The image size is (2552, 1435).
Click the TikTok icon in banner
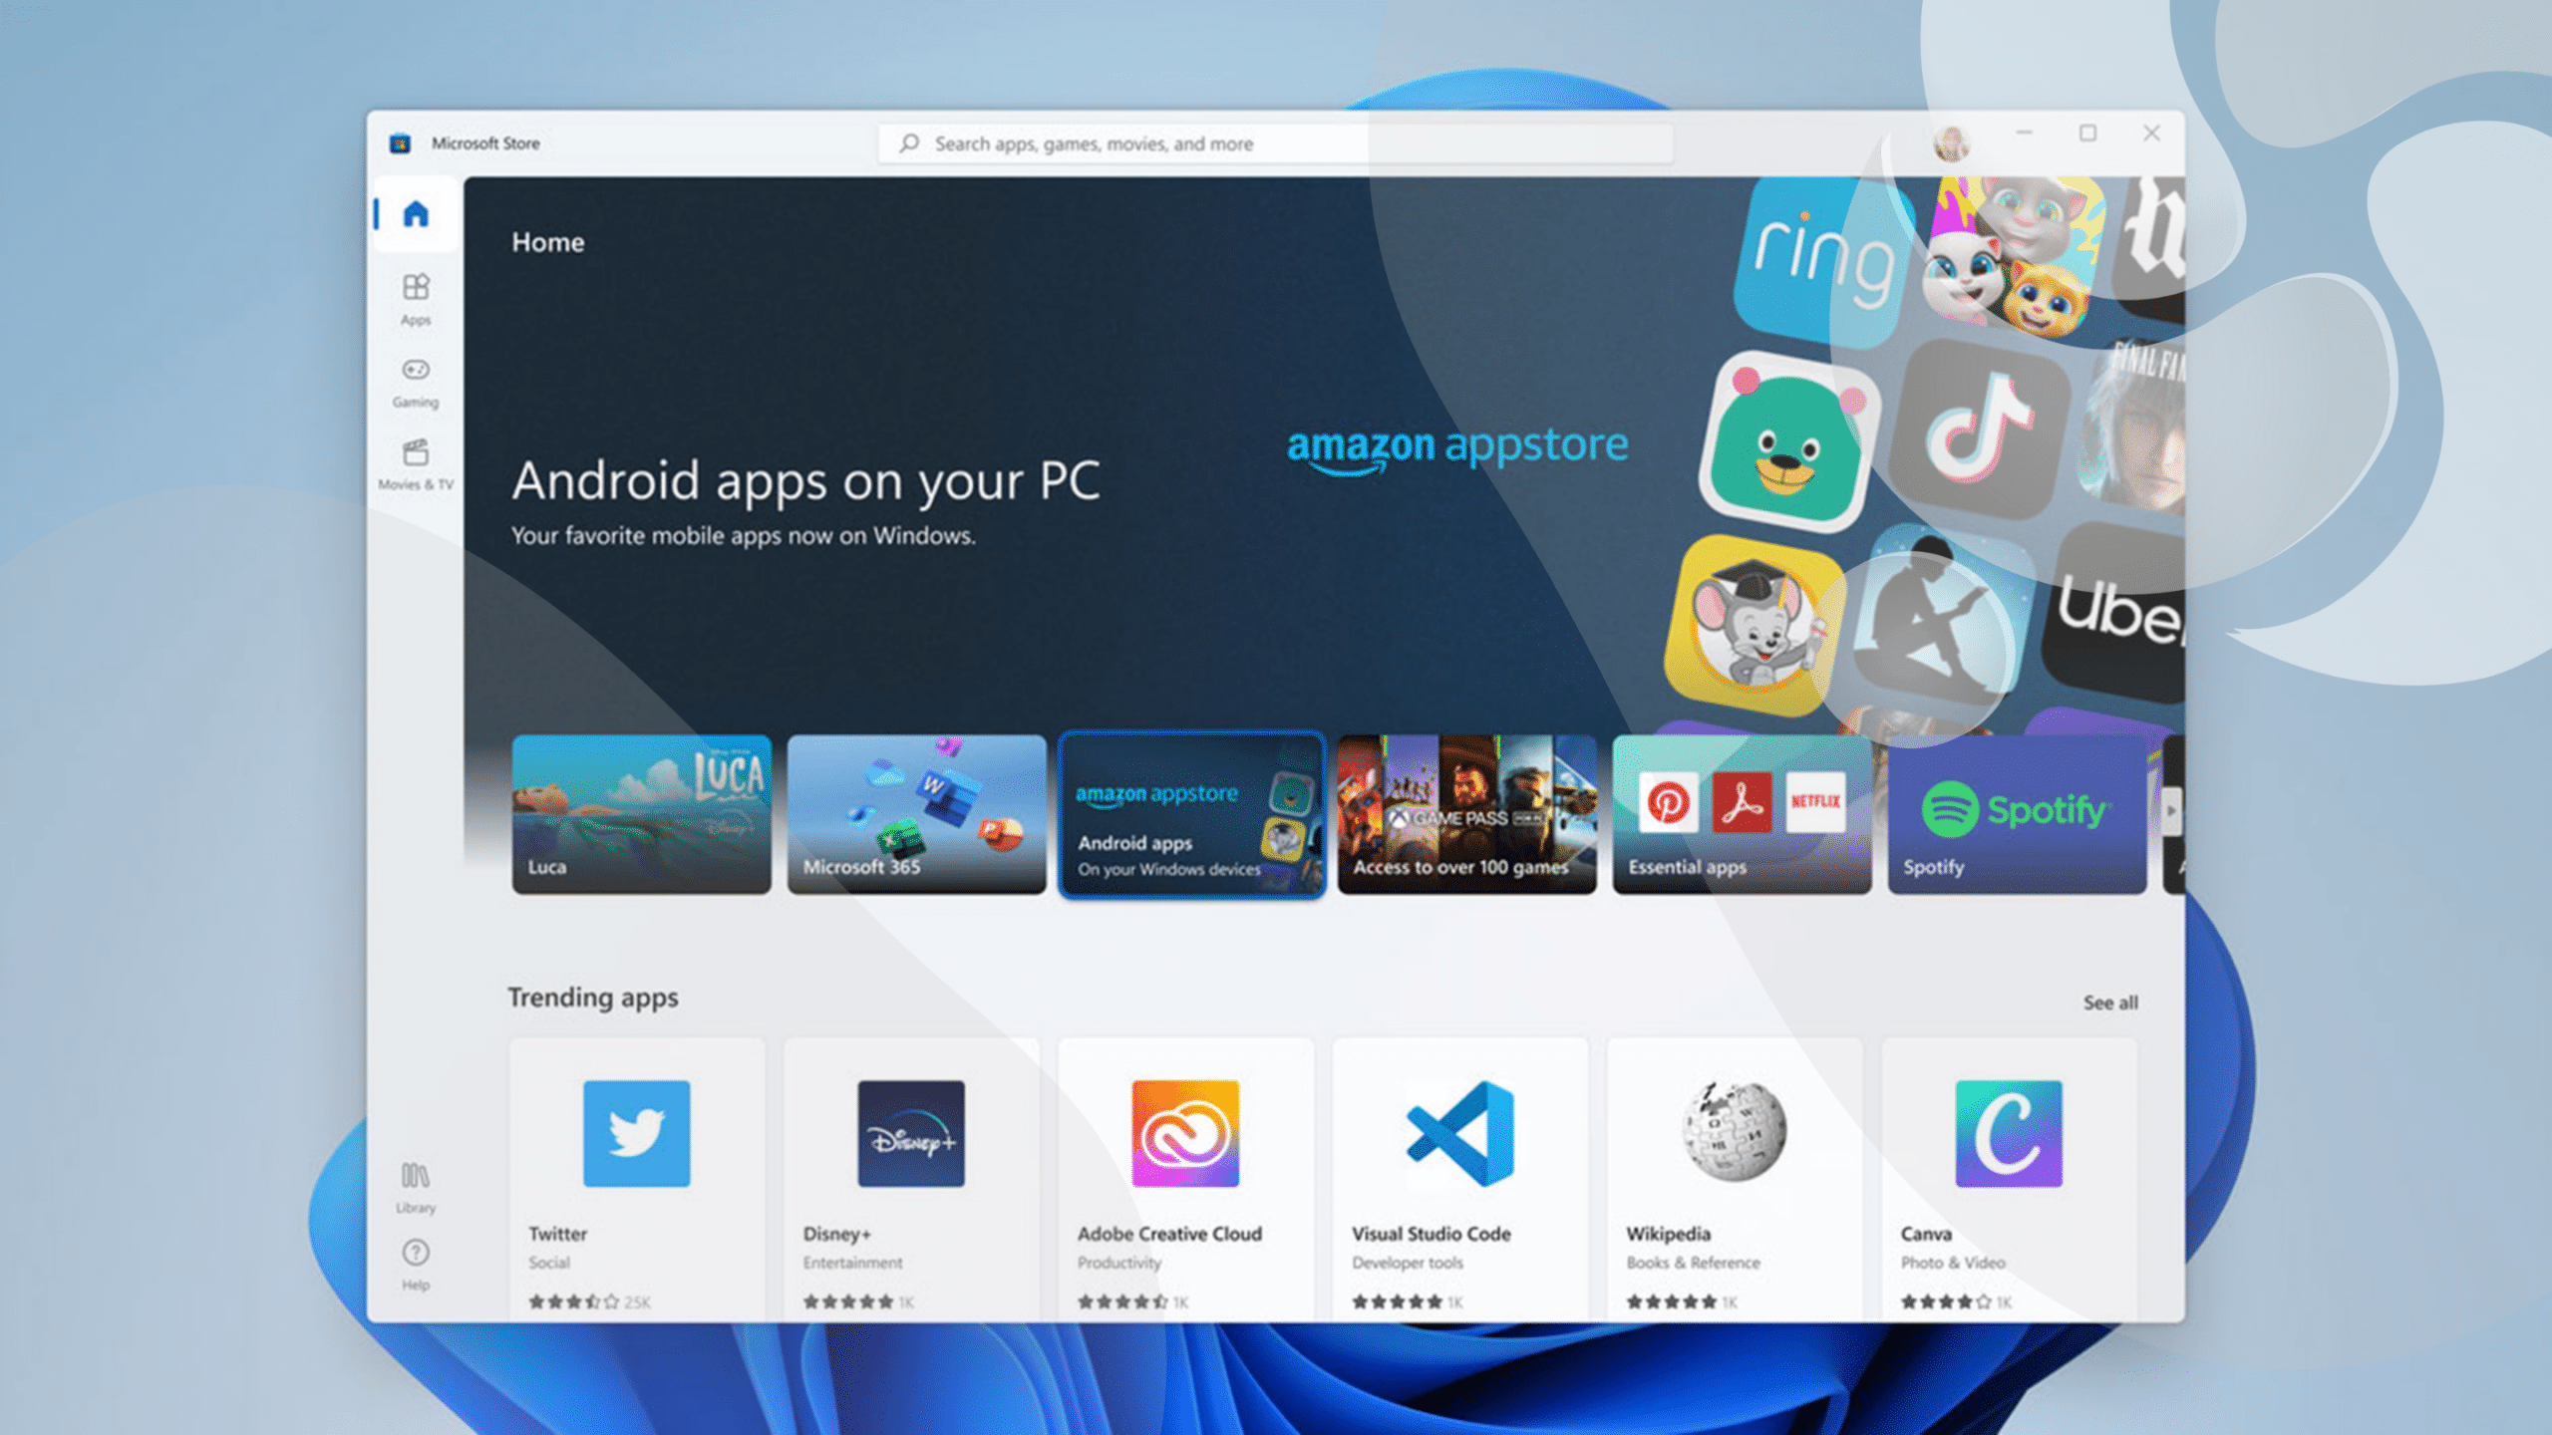pos(1981,429)
